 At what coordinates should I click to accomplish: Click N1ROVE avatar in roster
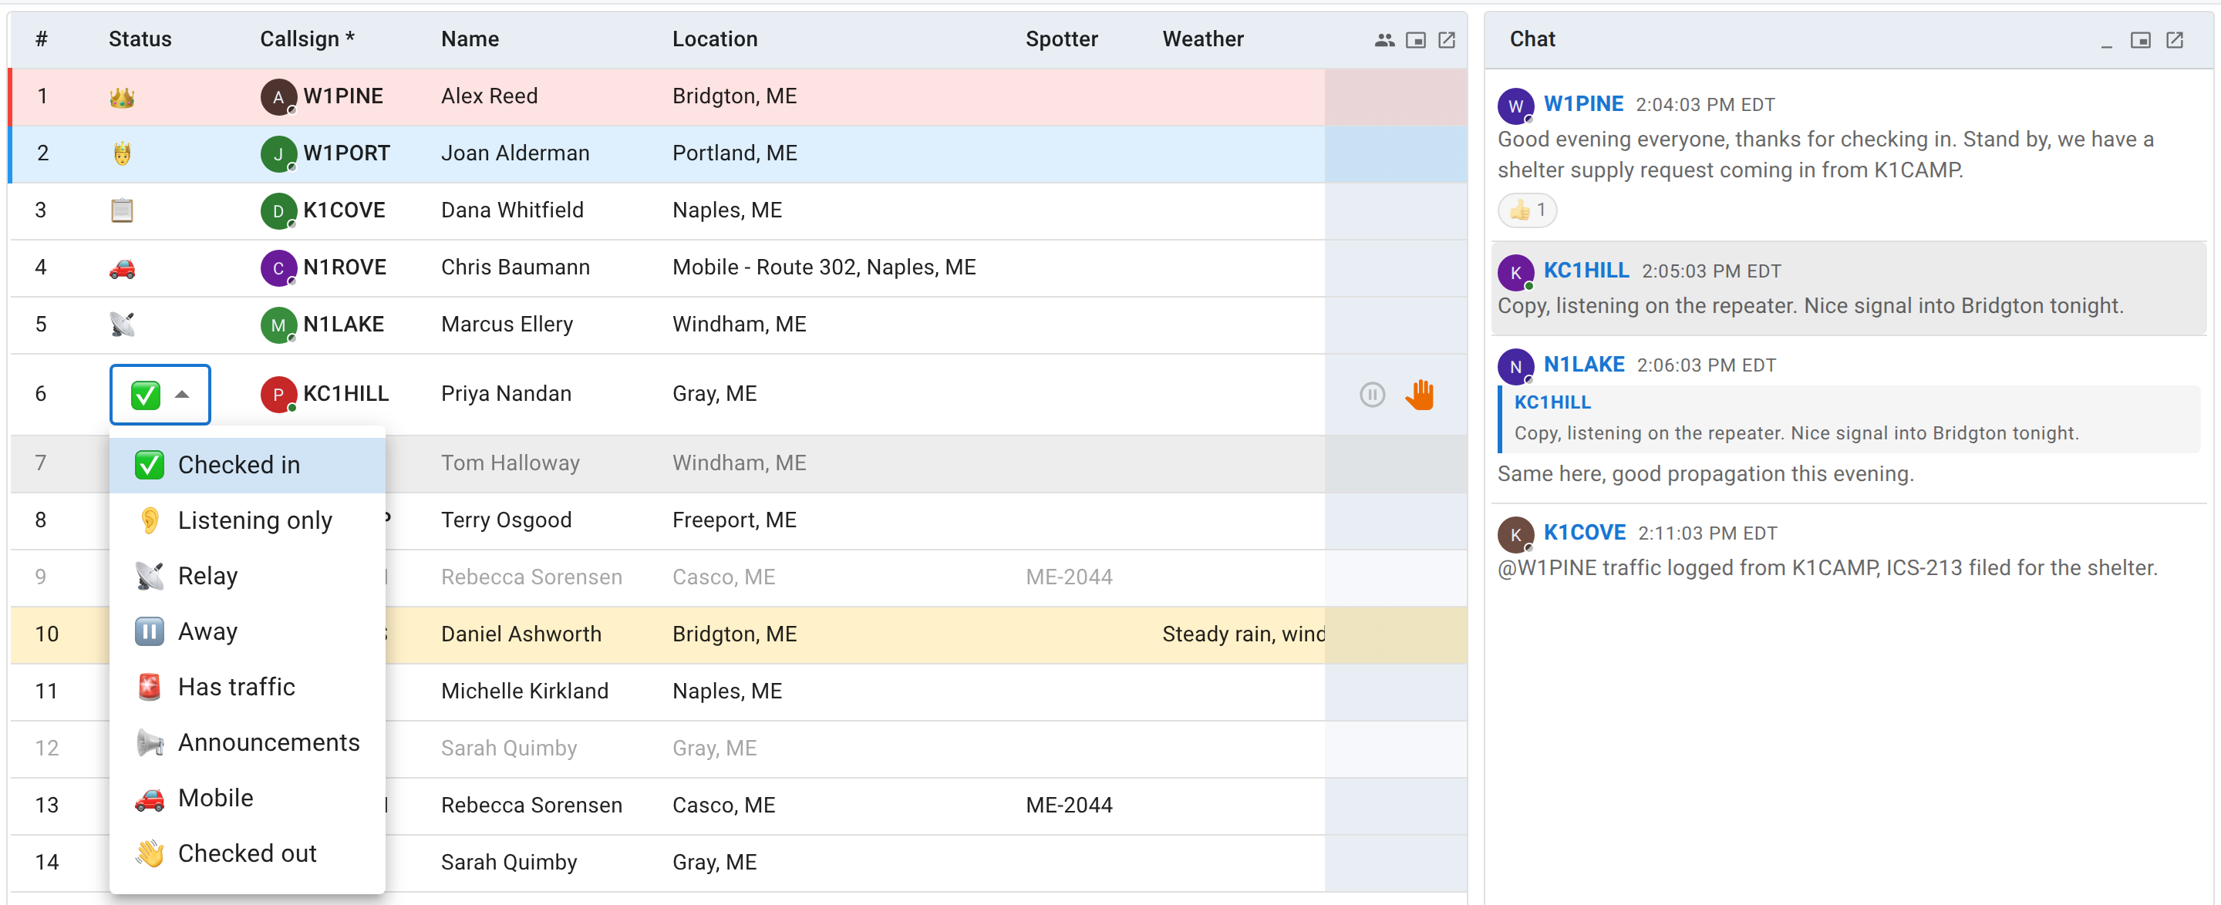278,268
